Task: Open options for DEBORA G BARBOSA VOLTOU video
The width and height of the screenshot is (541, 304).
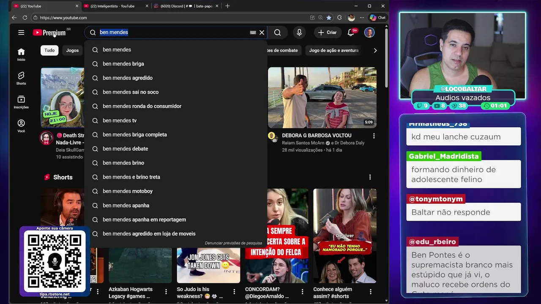Action: click(374, 136)
